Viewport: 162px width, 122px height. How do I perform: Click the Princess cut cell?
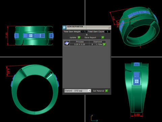point(80,42)
